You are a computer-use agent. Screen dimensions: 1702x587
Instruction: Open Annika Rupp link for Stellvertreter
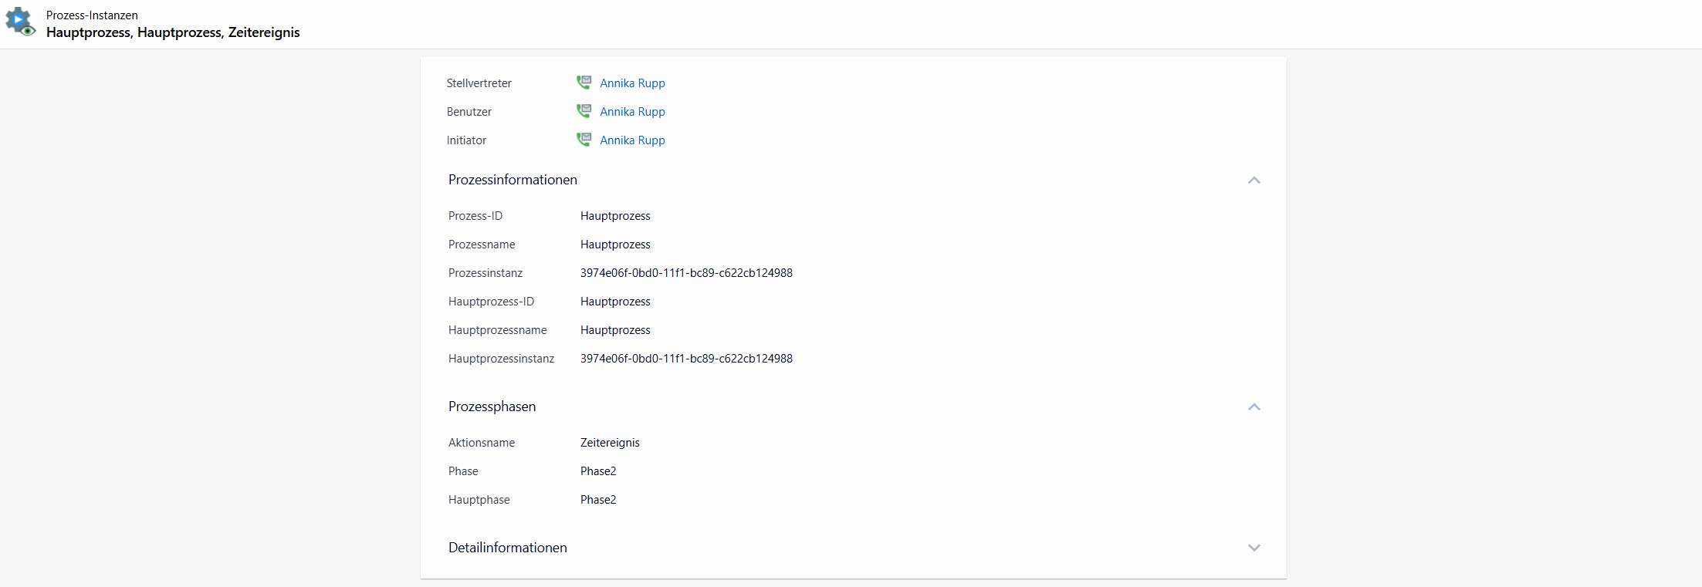click(632, 83)
